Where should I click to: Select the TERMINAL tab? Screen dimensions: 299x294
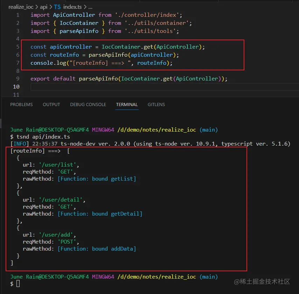tap(127, 105)
